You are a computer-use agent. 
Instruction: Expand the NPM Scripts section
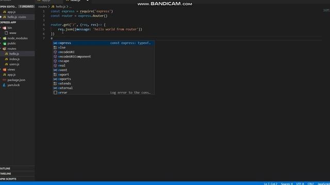tap(17, 179)
